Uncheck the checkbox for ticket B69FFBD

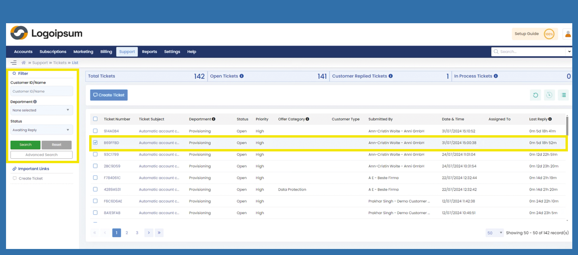95,143
